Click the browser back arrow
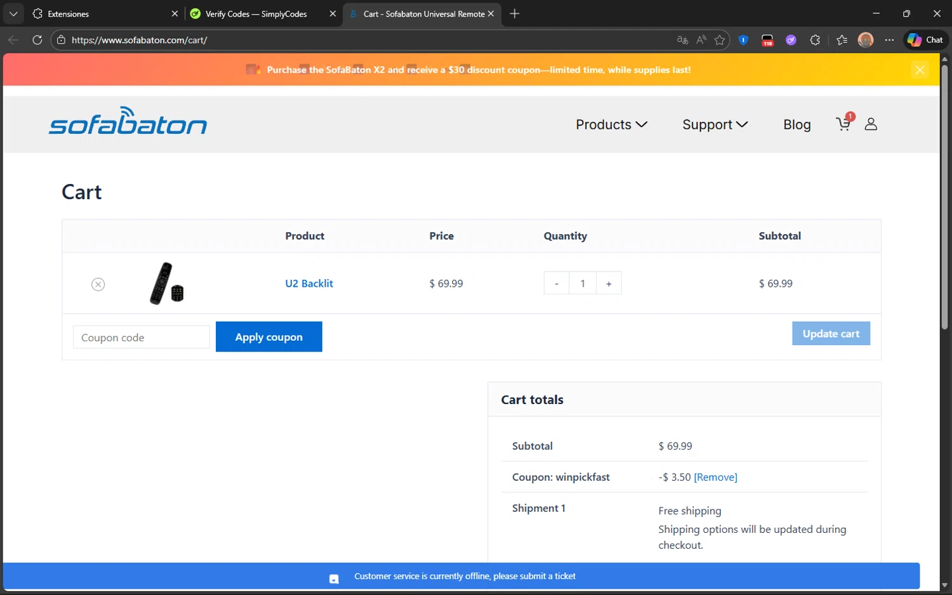 pos(13,40)
